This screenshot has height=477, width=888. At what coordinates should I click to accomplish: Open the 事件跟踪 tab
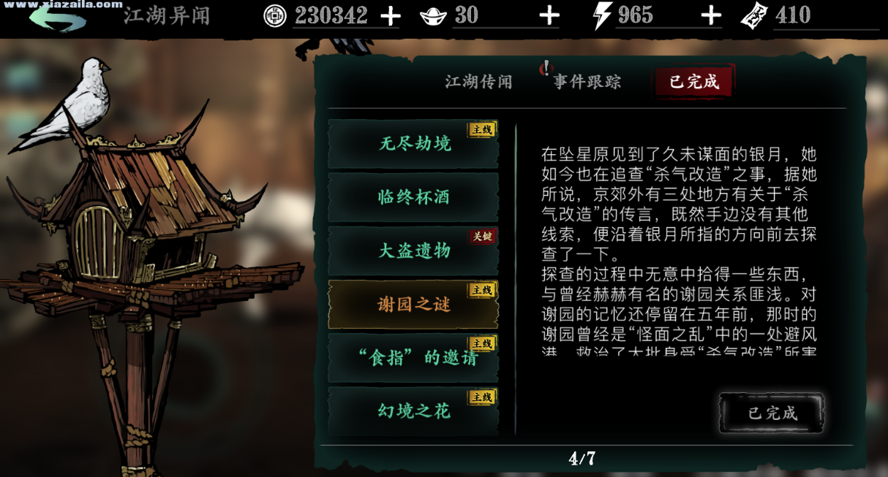[x=587, y=82]
